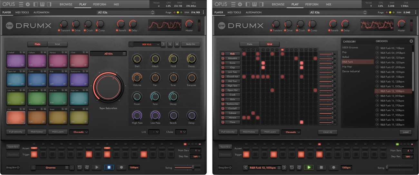Click the undo groove icon in right window
The width and height of the screenshot is (419, 175).
click(x=292, y=167)
